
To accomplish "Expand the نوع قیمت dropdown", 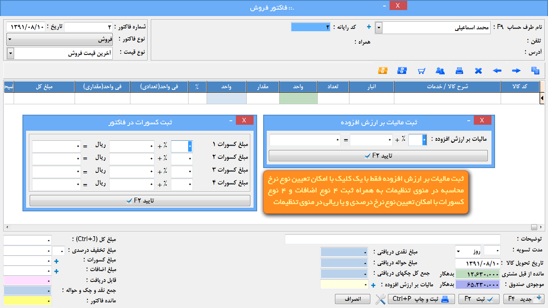I will click(10, 53).
